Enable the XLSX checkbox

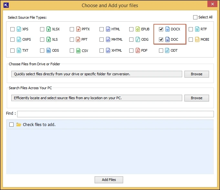[42, 29]
